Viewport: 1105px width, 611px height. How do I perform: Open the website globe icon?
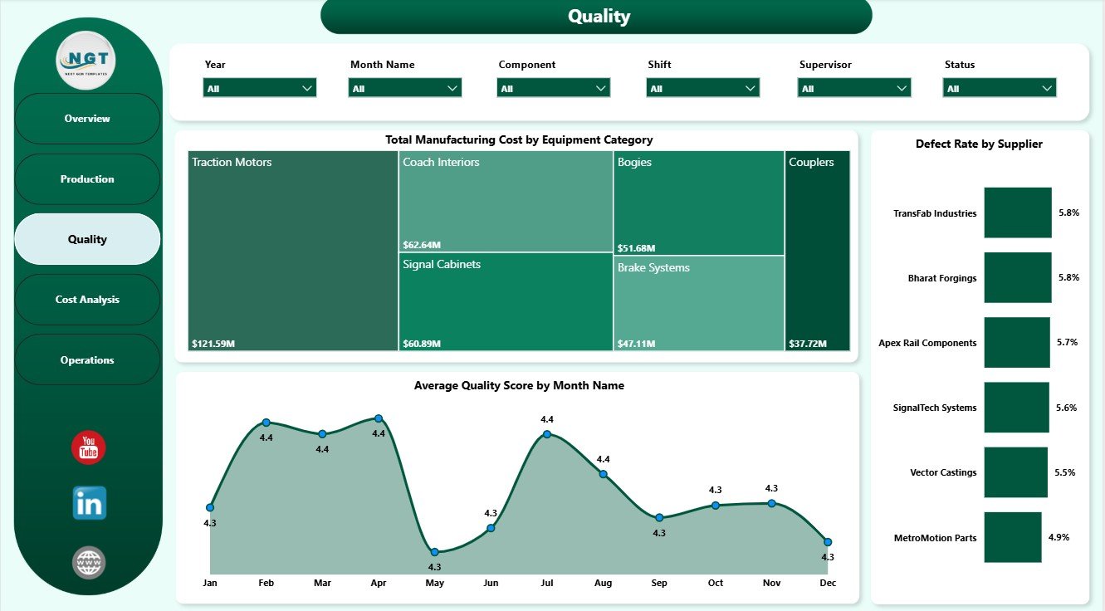[x=88, y=563]
